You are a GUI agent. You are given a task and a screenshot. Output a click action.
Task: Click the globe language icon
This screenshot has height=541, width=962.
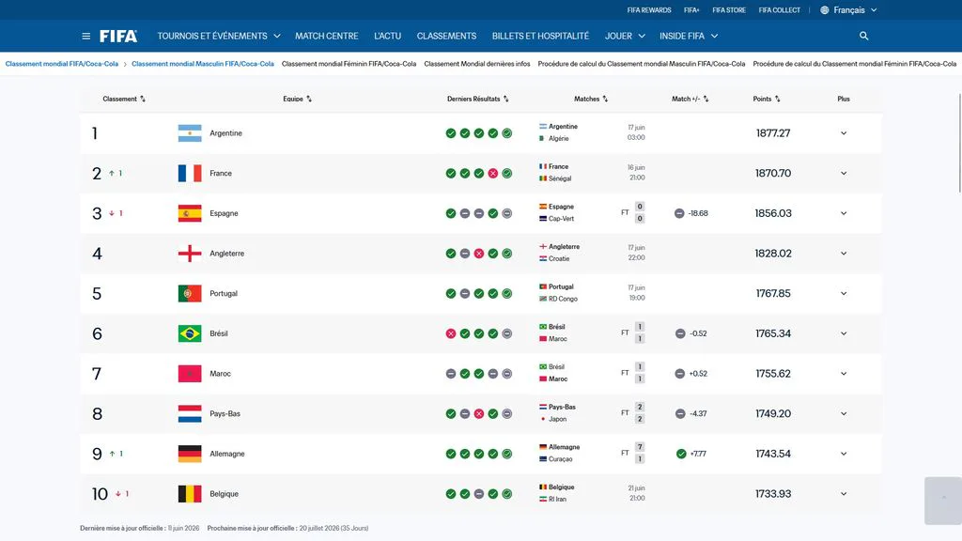tap(825, 9)
